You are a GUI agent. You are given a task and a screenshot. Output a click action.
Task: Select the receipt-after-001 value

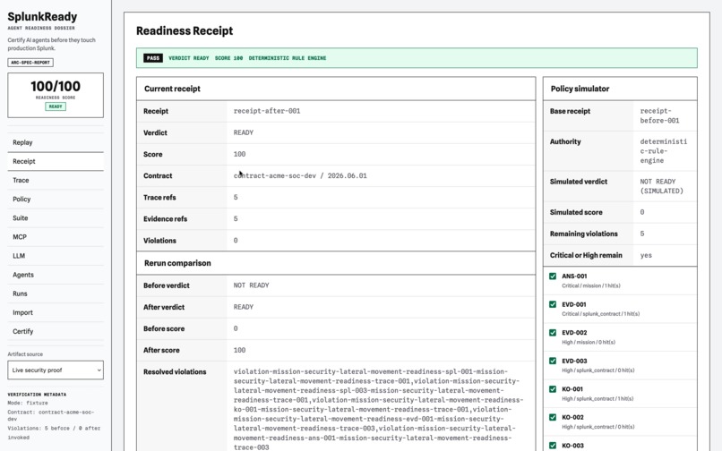267,111
